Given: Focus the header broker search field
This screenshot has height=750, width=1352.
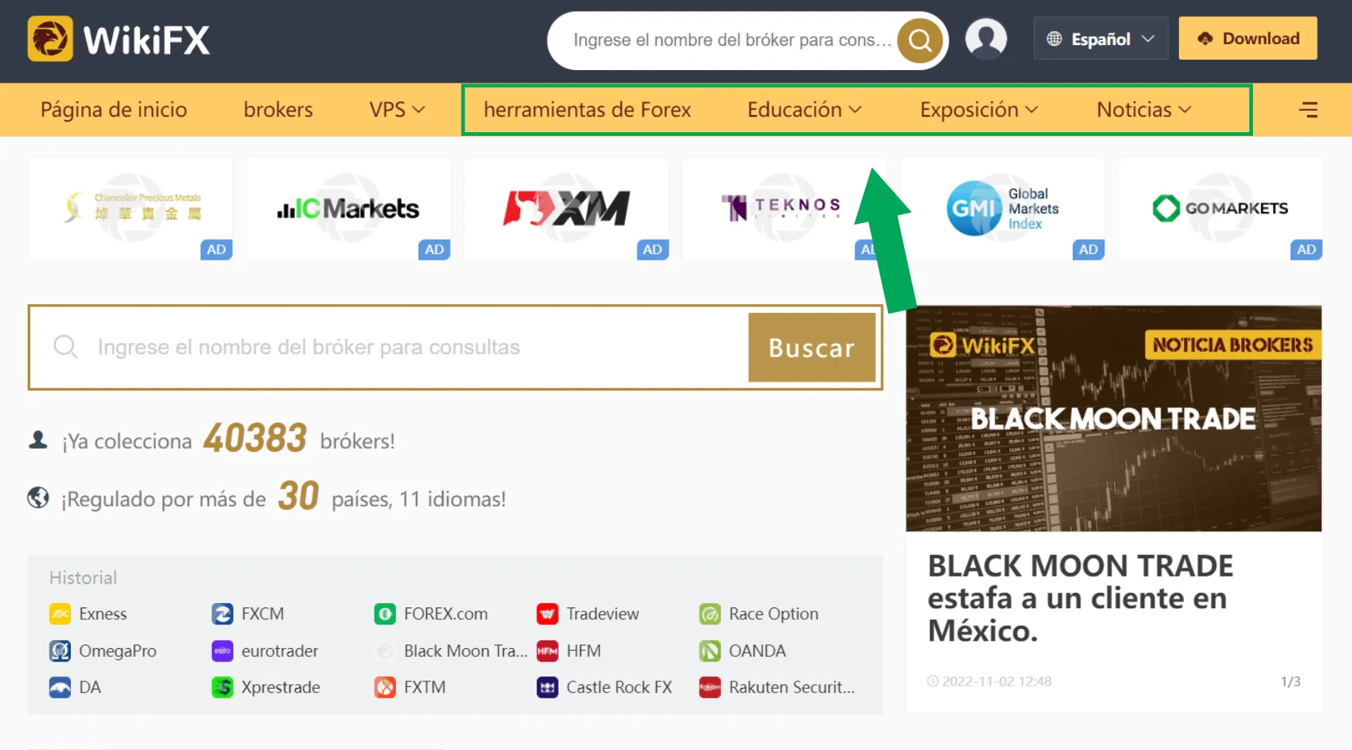Looking at the screenshot, I should tap(732, 40).
